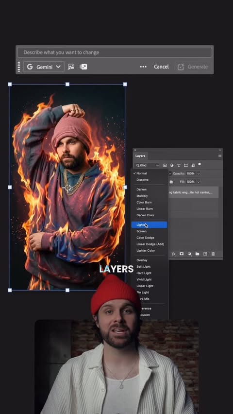Click the Generate button

(x=193, y=67)
